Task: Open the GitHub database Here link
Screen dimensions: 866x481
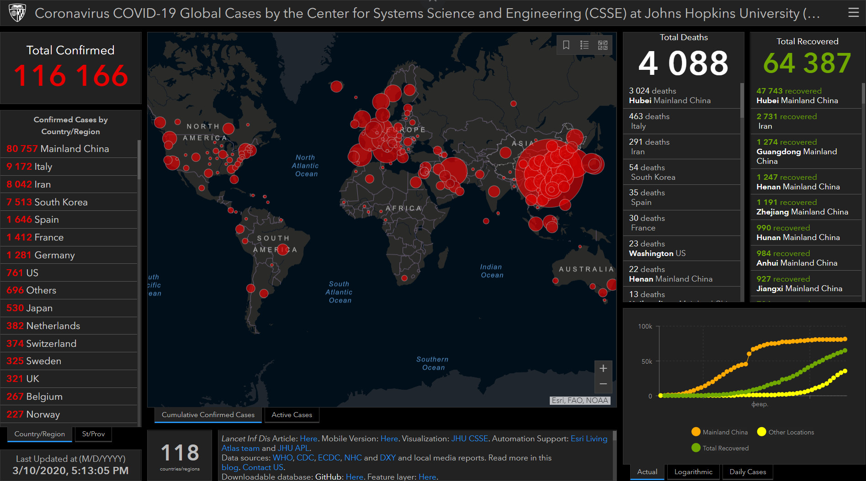Action: coord(354,477)
